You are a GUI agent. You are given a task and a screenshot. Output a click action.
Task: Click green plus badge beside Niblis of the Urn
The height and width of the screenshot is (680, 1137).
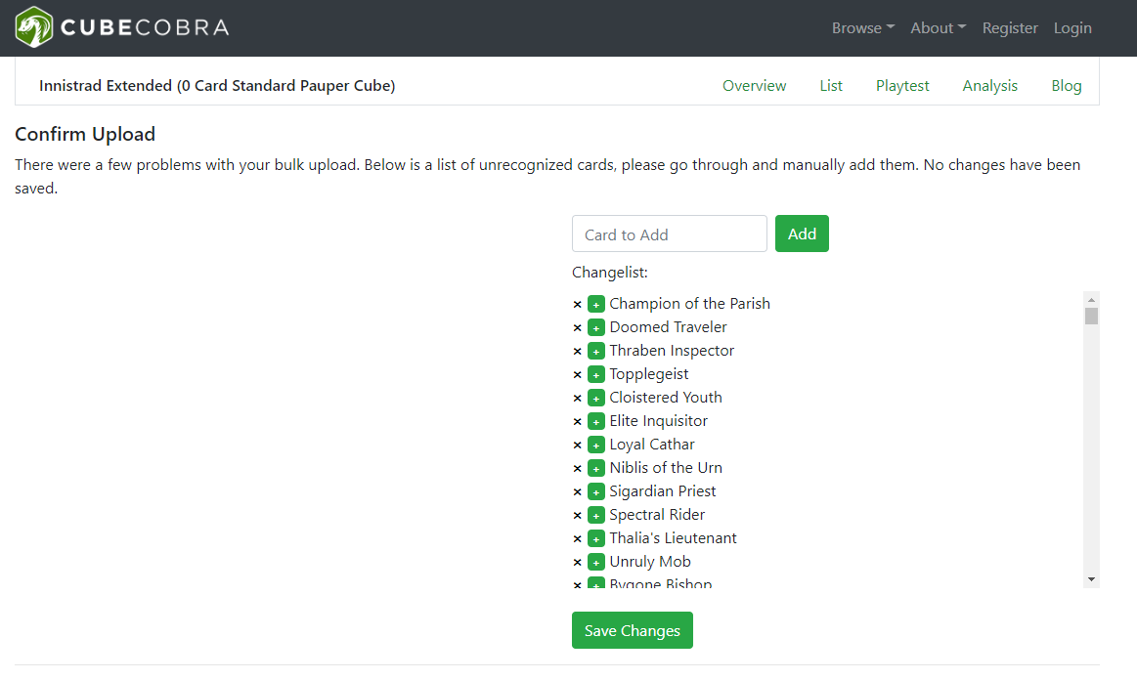596,468
